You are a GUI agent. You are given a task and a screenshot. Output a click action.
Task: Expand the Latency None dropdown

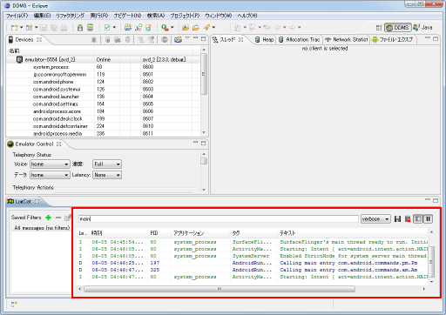107,175
